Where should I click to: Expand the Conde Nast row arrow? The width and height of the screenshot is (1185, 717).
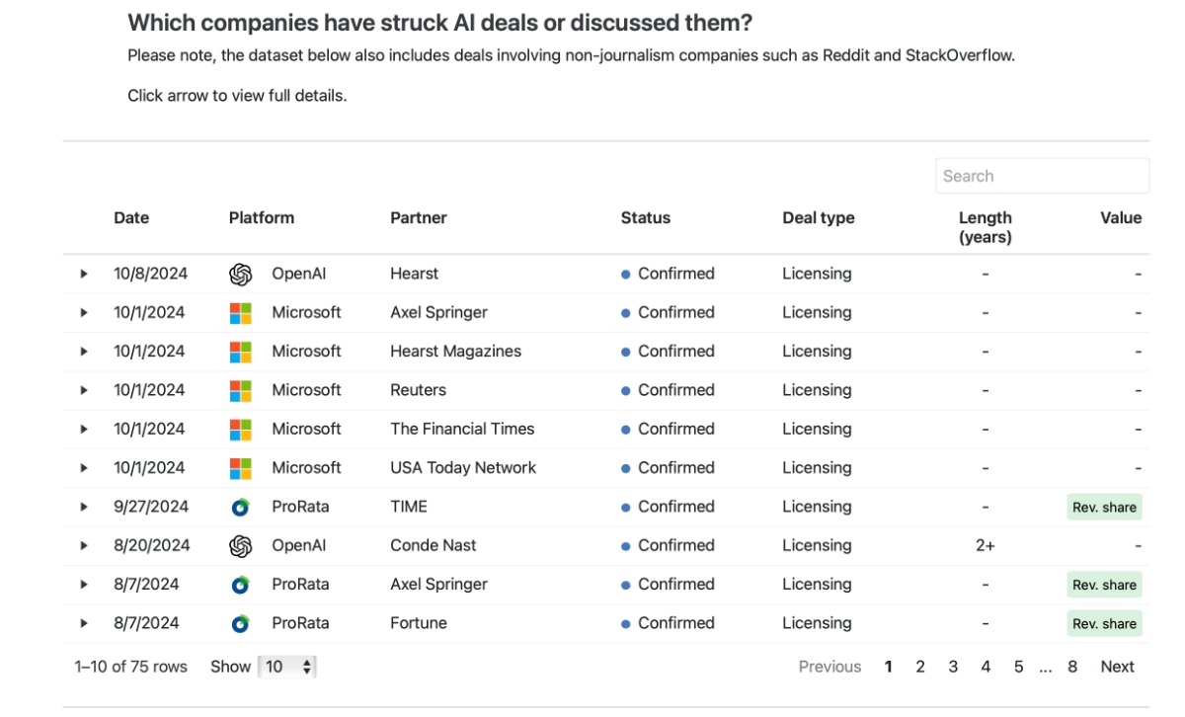point(84,546)
